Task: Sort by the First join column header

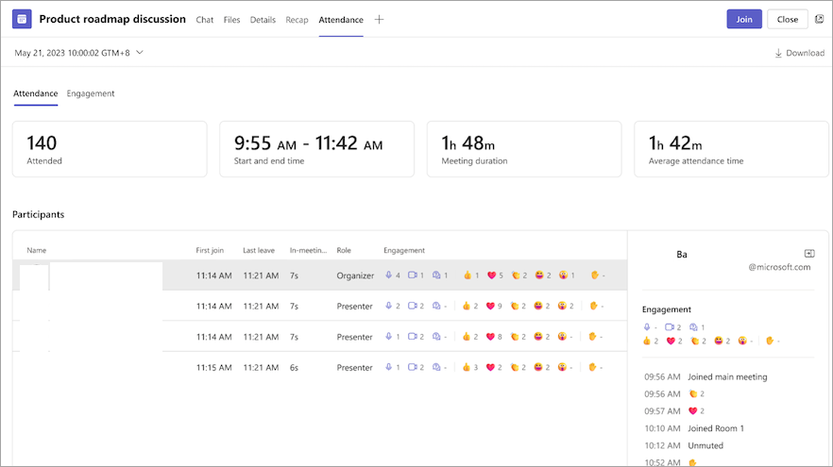Action: (x=210, y=251)
